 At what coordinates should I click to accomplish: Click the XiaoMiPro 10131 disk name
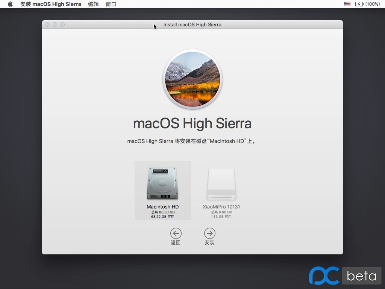pyautogui.click(x=221, y=207)
